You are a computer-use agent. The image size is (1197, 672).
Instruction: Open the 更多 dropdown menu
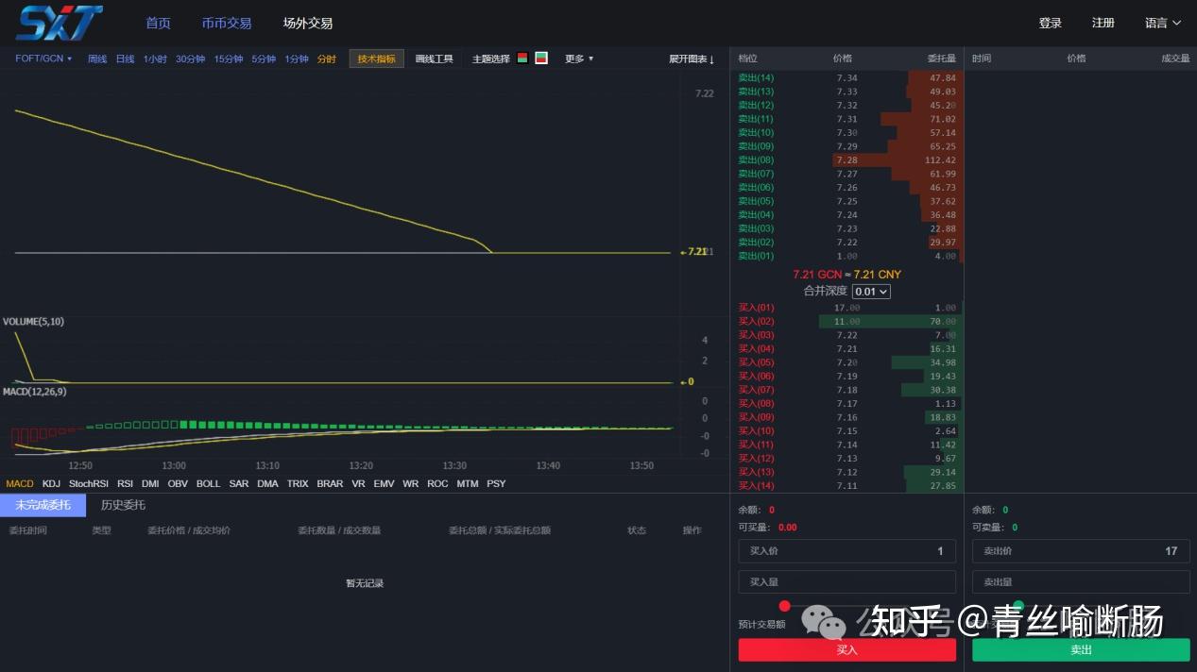577,58
